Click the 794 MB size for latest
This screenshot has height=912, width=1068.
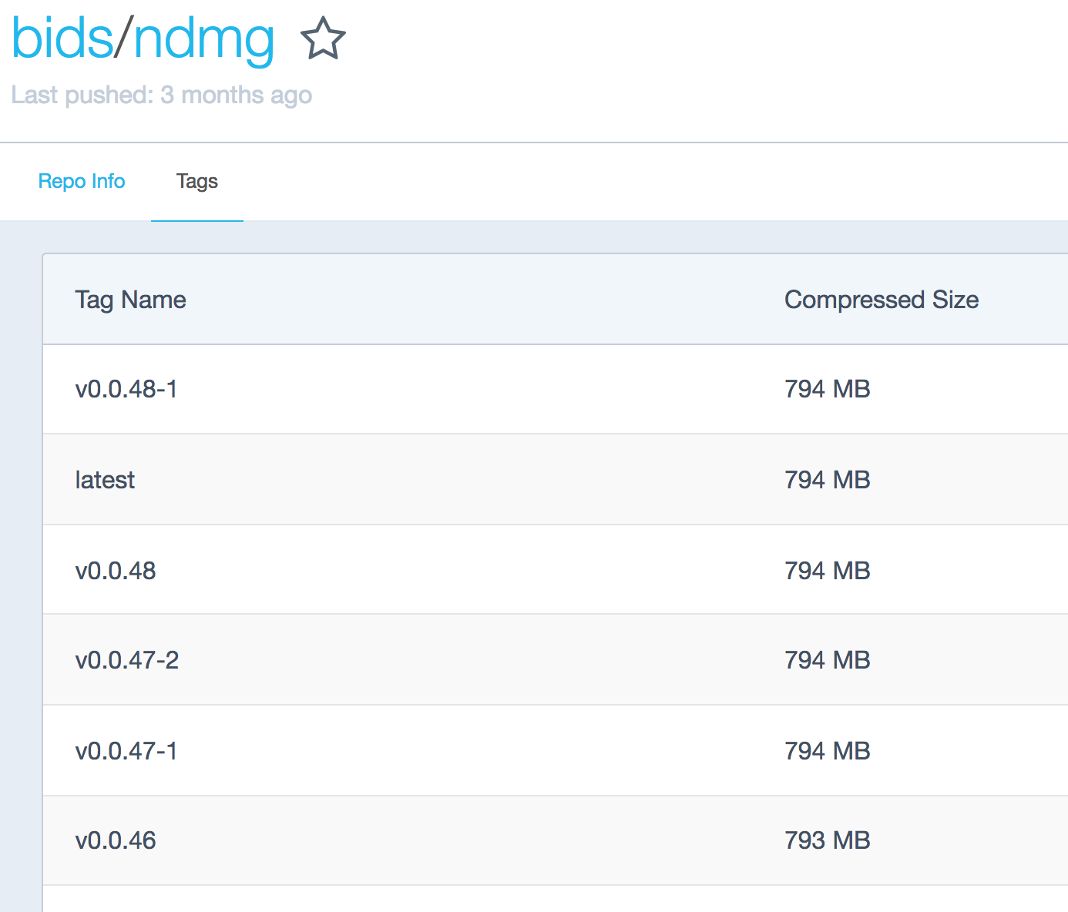pos(827,481)
